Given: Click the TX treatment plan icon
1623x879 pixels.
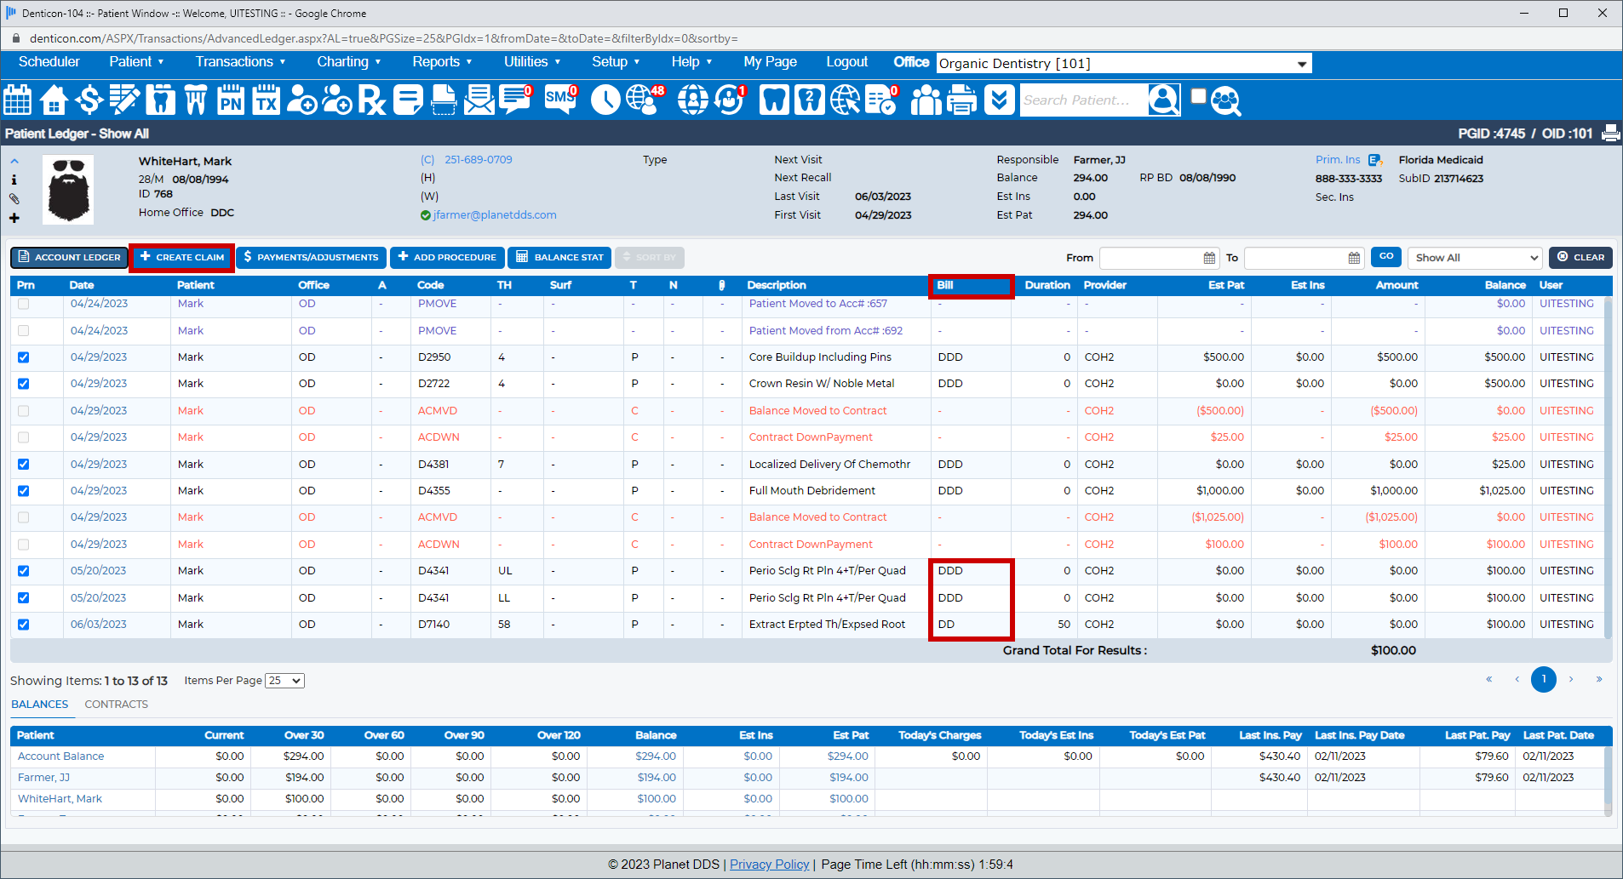Looking at the screenshot, I should pos(266,100).
